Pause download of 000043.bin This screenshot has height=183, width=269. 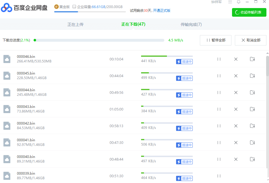219,109
